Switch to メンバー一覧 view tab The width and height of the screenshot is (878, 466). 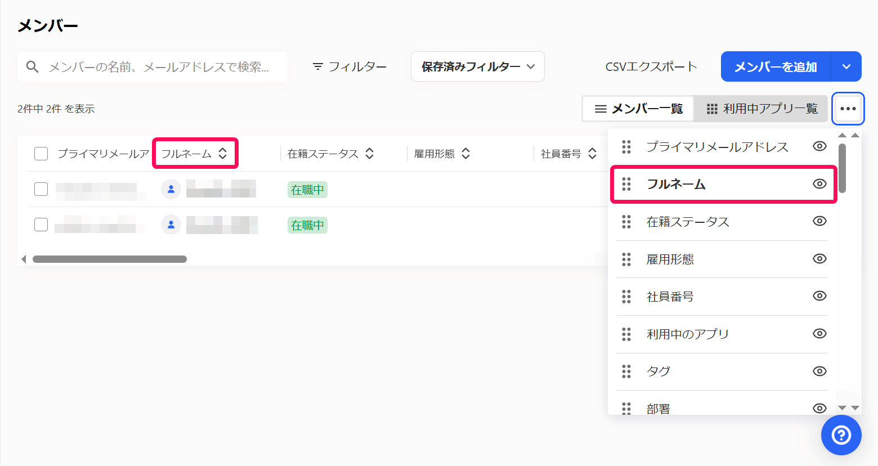pos(639,109)
